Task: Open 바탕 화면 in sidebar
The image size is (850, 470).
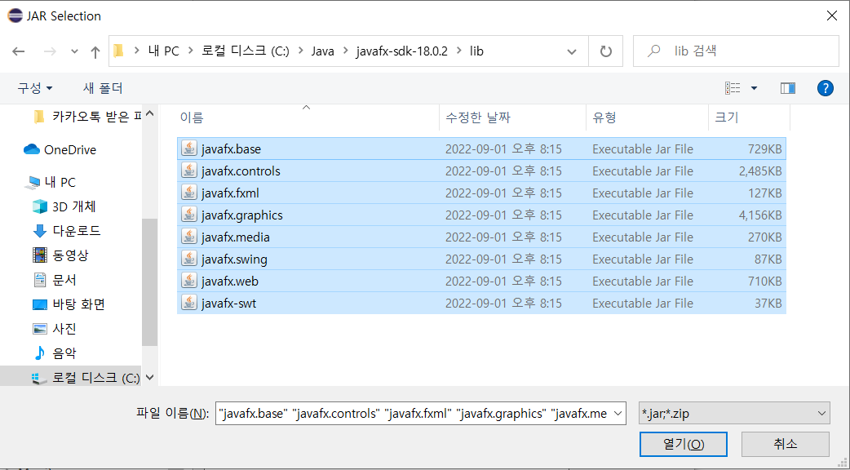Action: [69, 304]
